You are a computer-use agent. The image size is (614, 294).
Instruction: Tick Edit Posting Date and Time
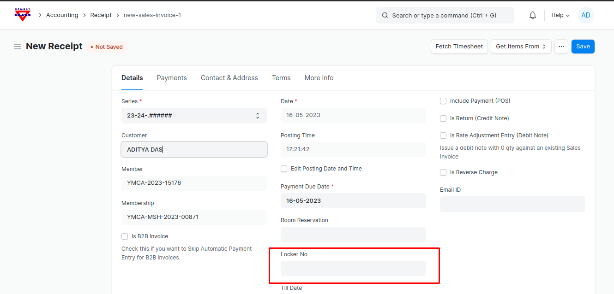coord(284,169)
